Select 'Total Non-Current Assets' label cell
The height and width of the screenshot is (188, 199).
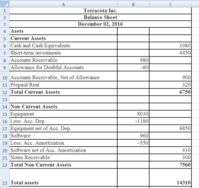(x=64, y=165)
